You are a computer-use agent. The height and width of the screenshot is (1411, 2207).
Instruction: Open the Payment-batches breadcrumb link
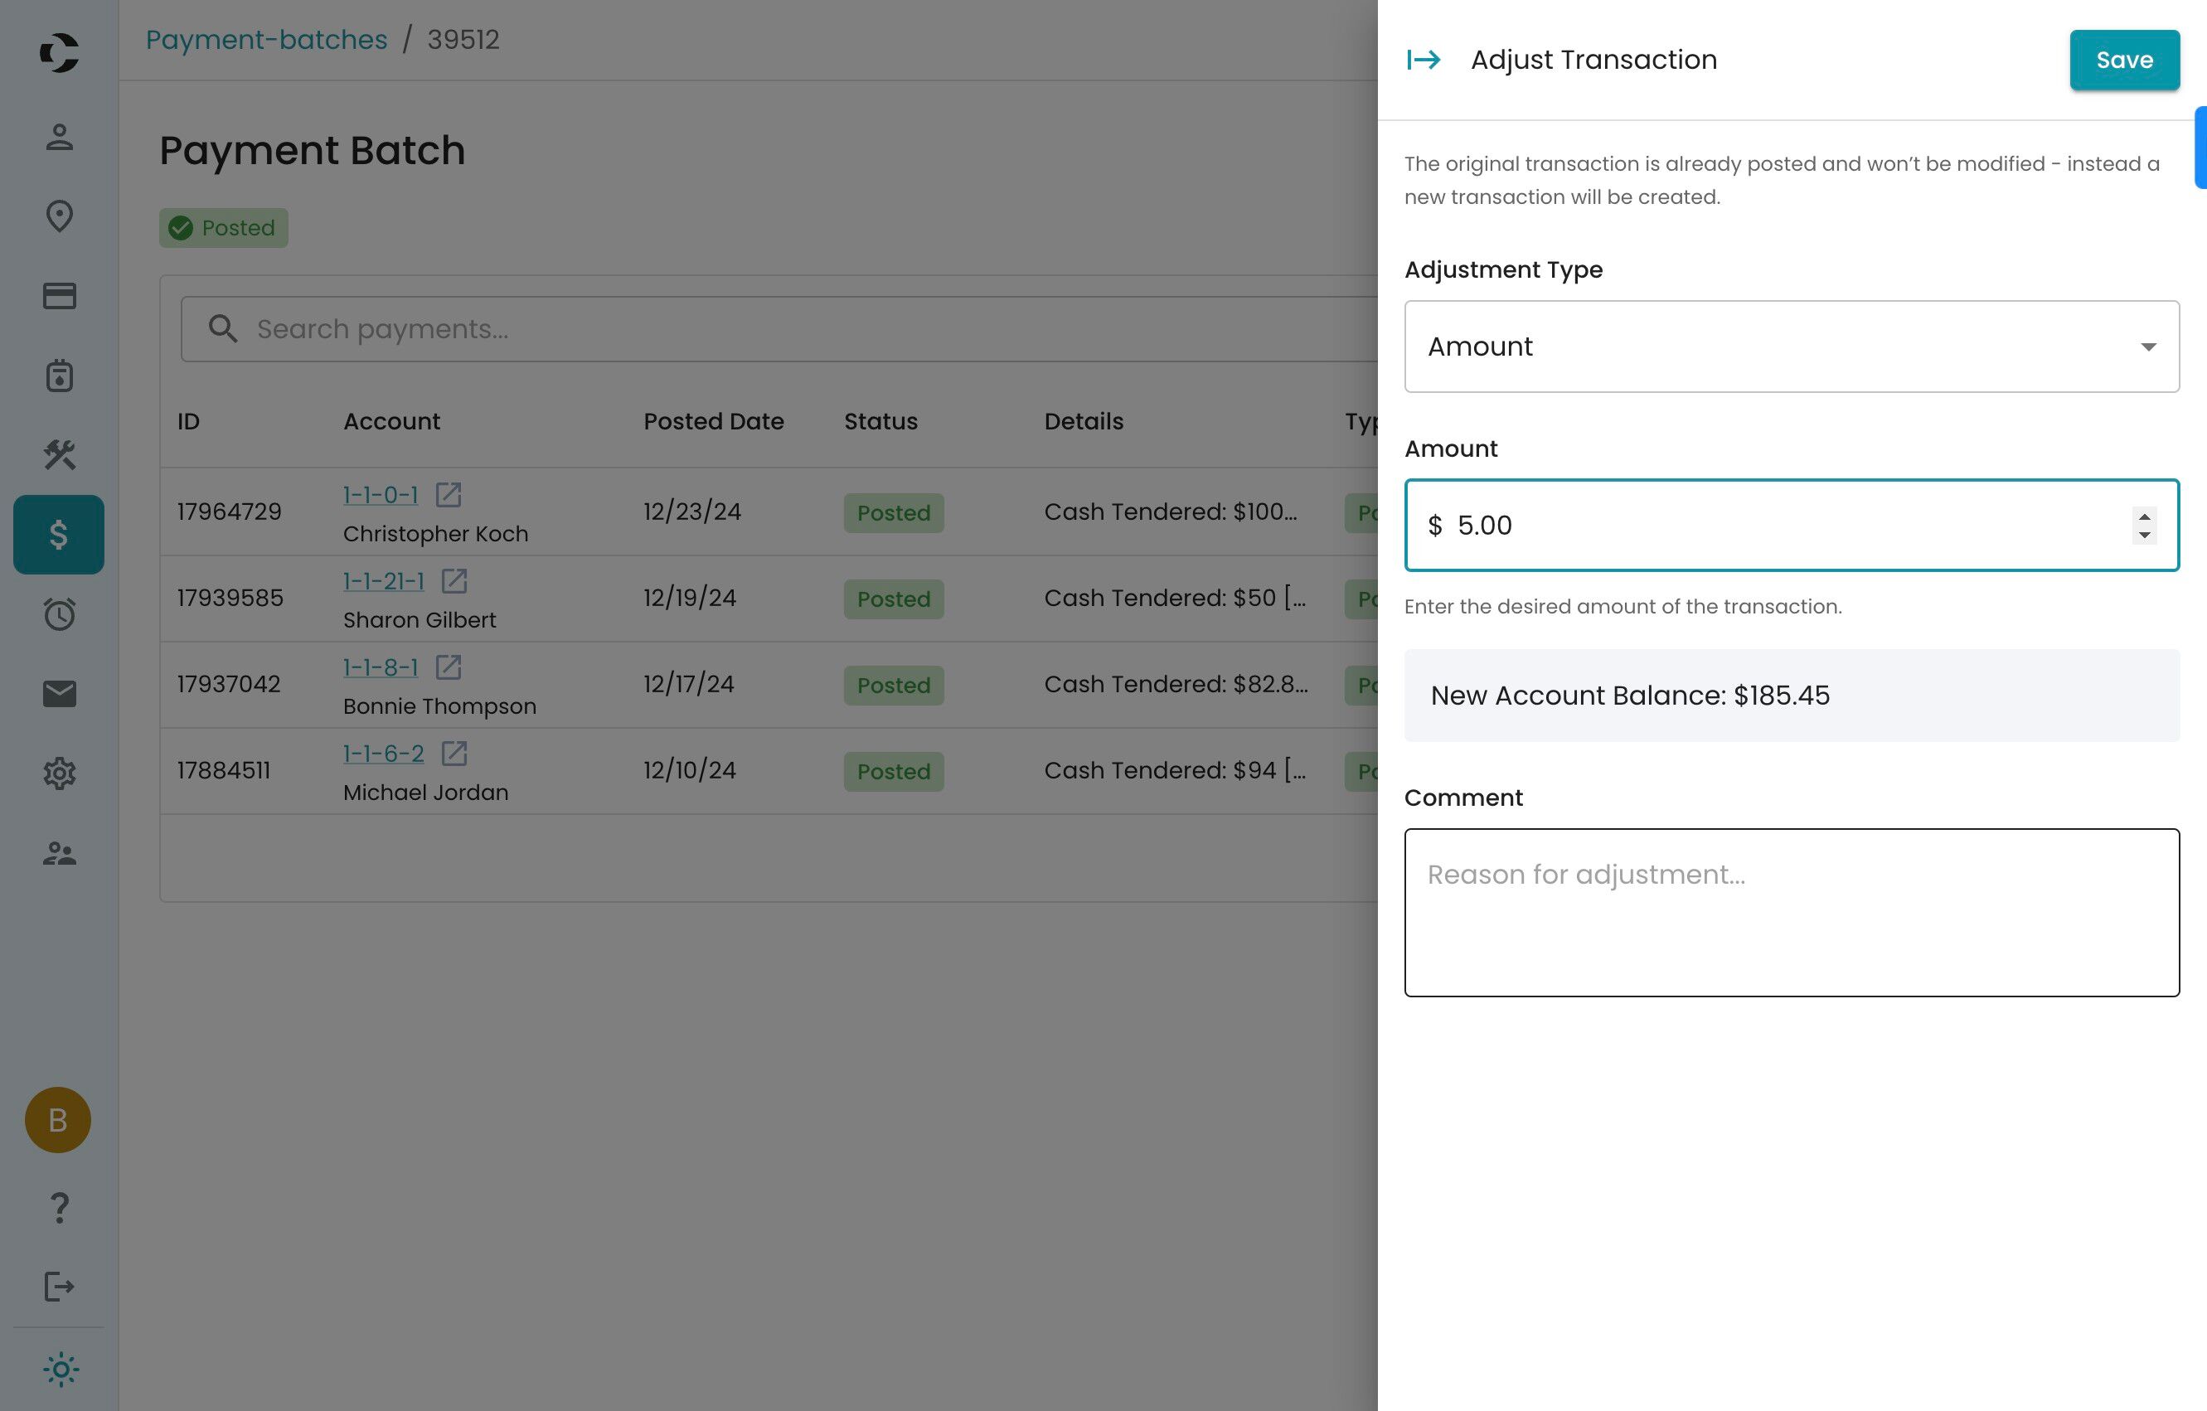[267, 41]
